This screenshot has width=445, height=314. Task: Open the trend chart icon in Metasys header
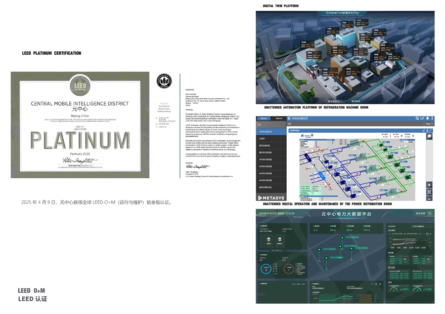pyautogui.click(x=422, y=118)
